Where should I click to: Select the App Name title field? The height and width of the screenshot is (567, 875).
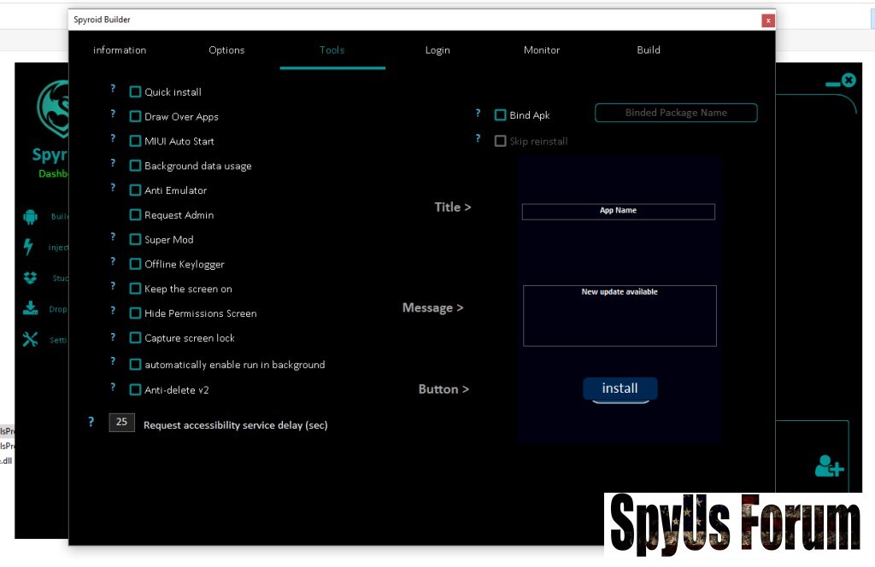(618, 211)
